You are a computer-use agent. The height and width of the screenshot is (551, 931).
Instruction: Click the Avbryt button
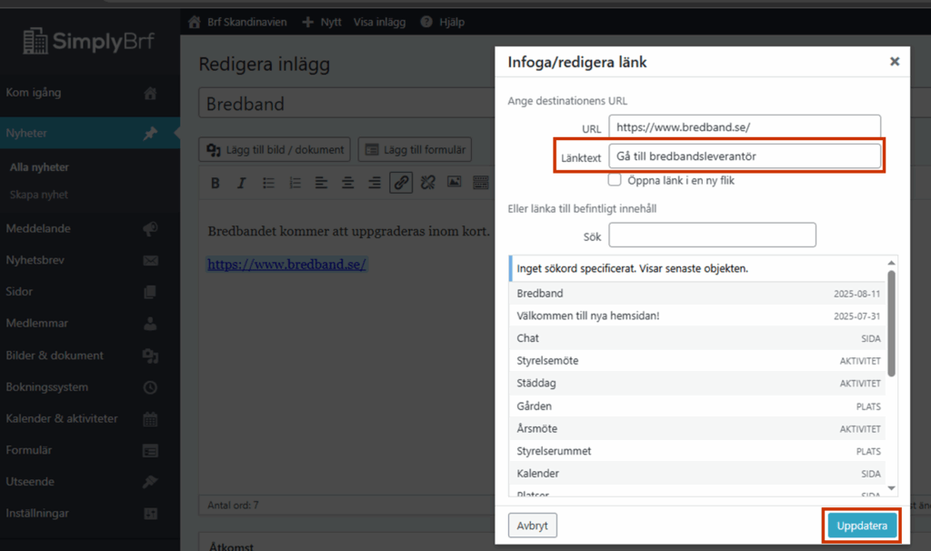(x=533, y=526)
